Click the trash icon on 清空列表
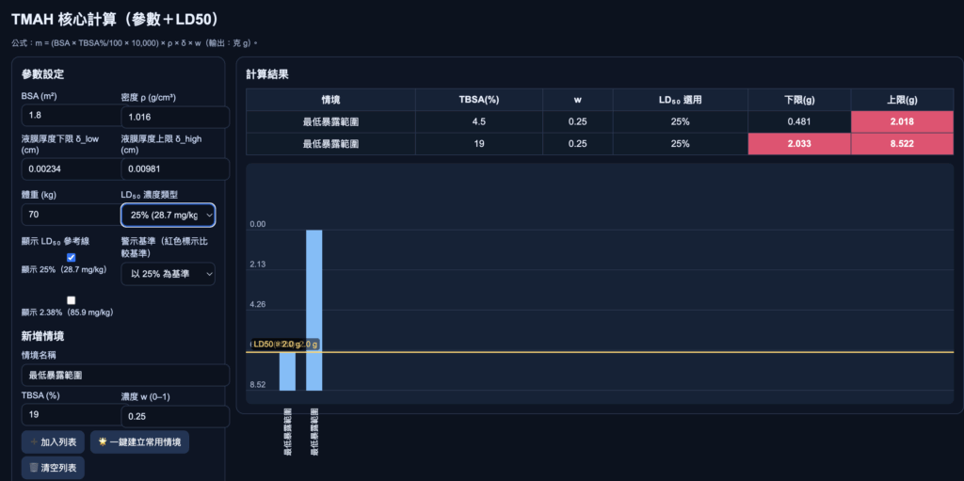 34,468
